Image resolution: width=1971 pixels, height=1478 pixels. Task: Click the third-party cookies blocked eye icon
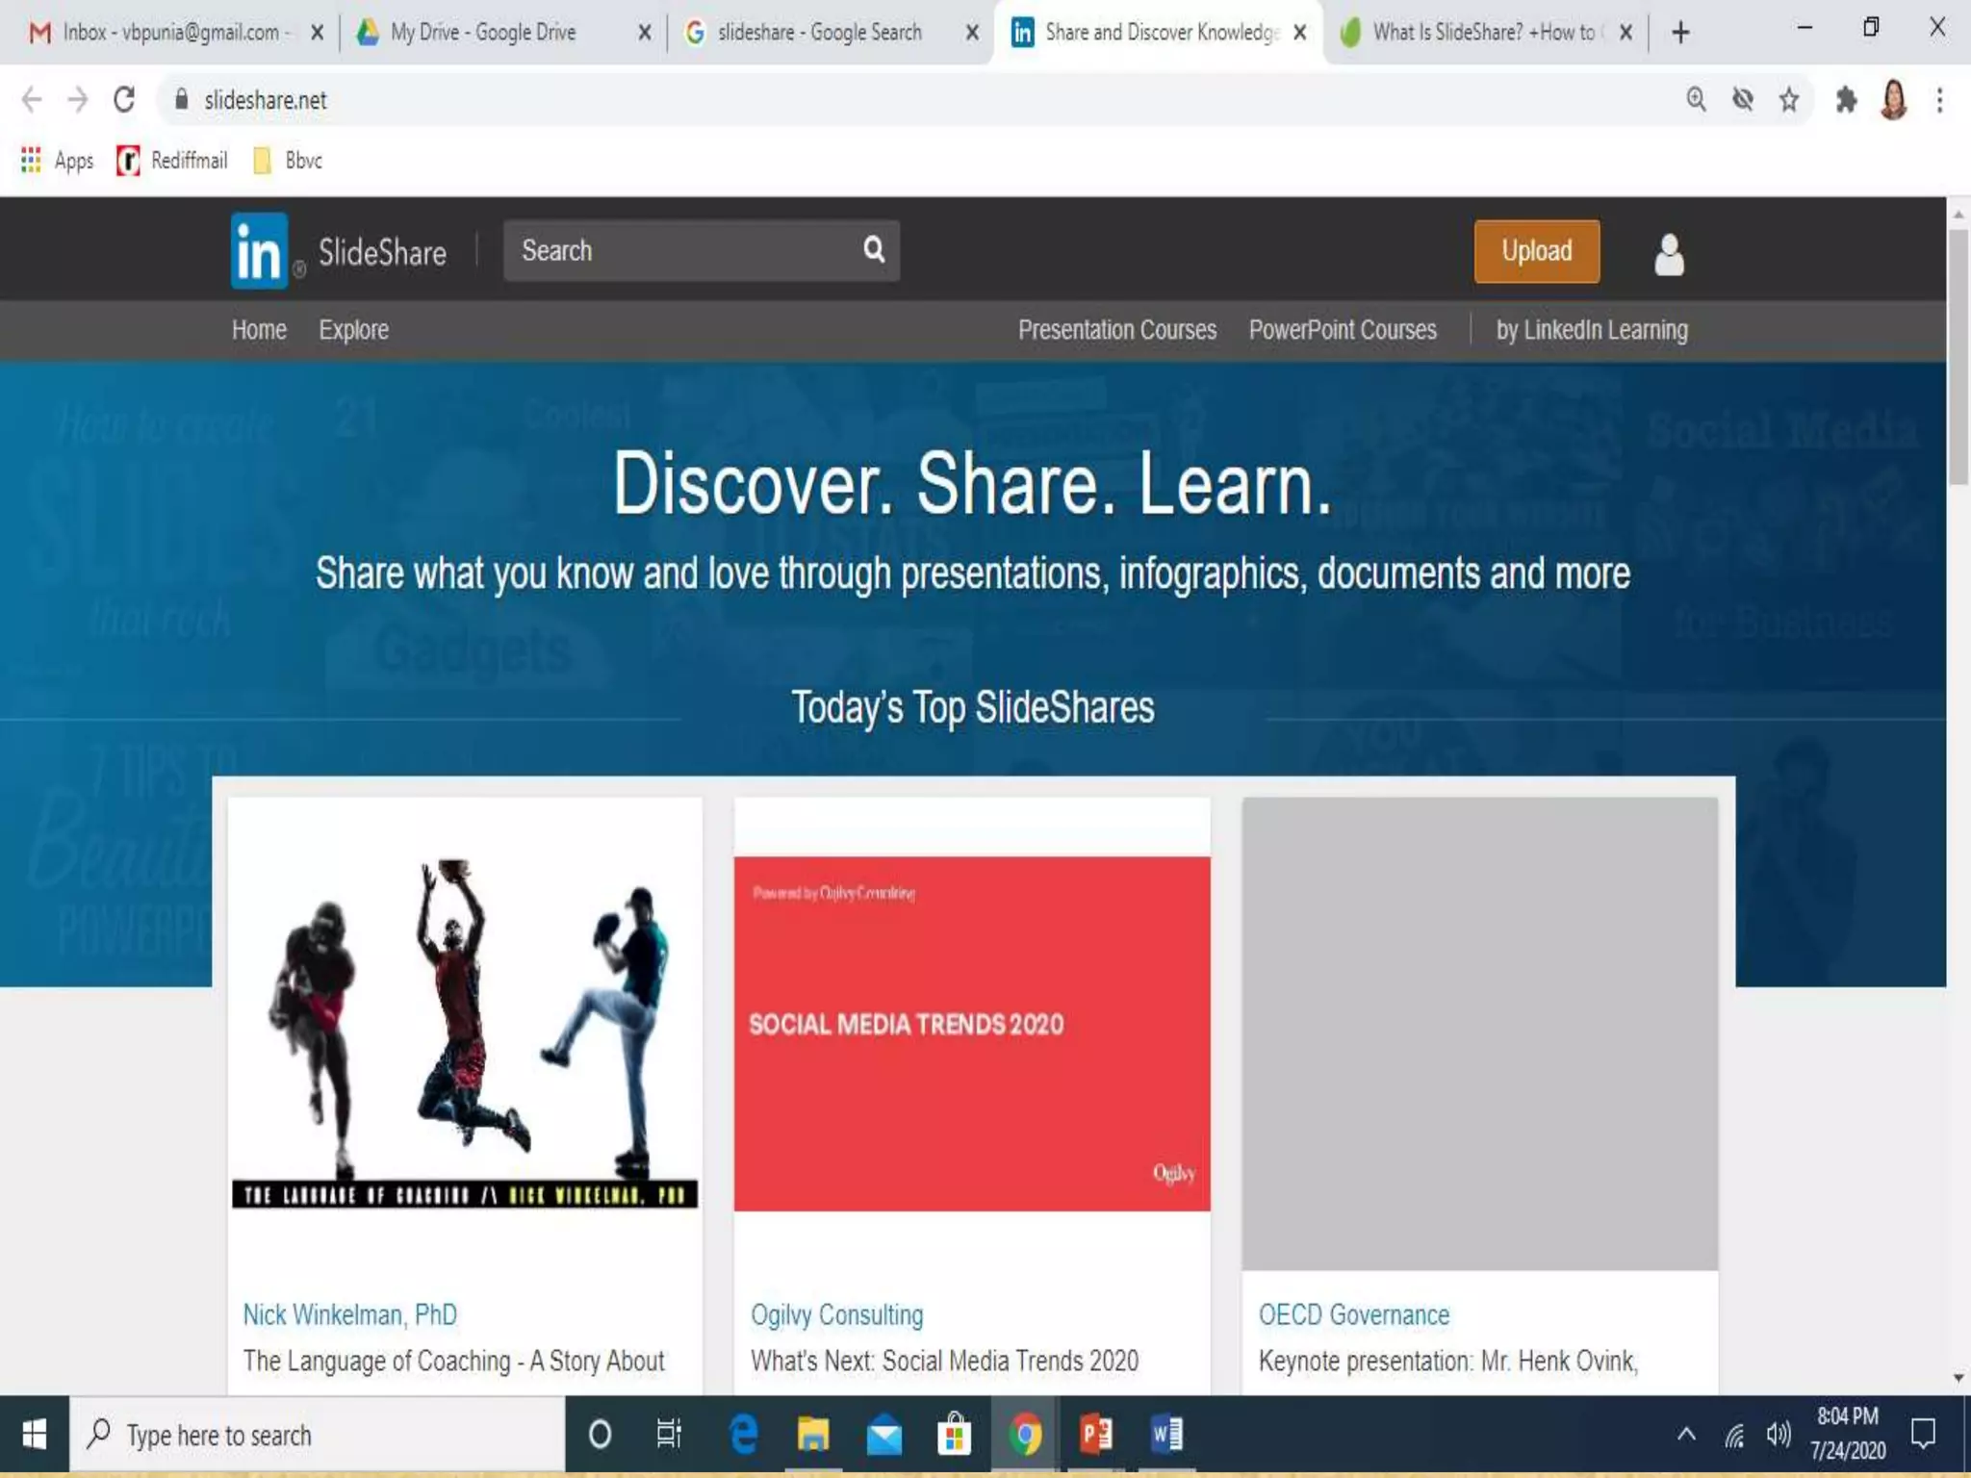click(1742, 100)
